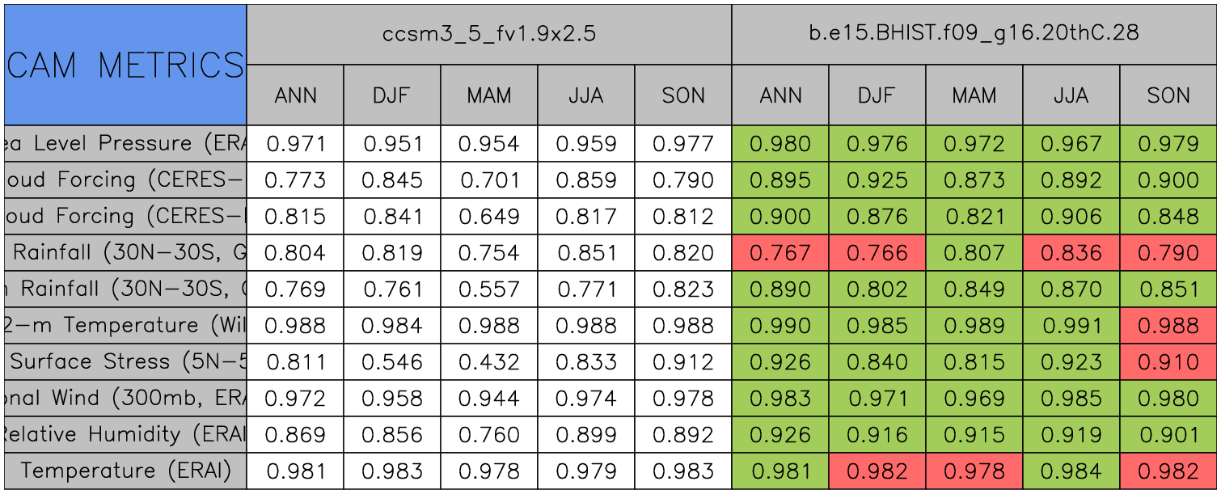Select the ccsm3_5_fv1.9x2.5 column group header
The height and width of the screenshot is (494, 1221).
[x=489, y=34]
